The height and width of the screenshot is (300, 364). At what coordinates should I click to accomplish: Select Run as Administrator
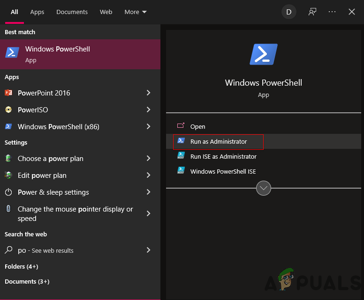pyautogui.click(x=219, y=141)
